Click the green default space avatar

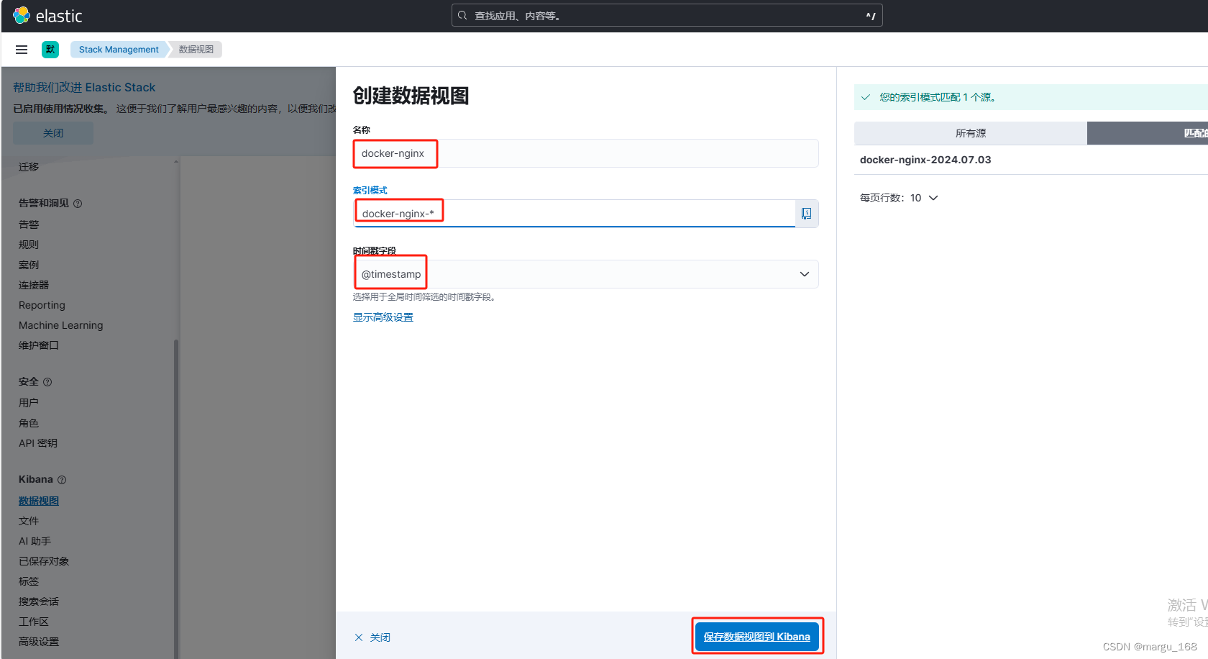point(50,50)
